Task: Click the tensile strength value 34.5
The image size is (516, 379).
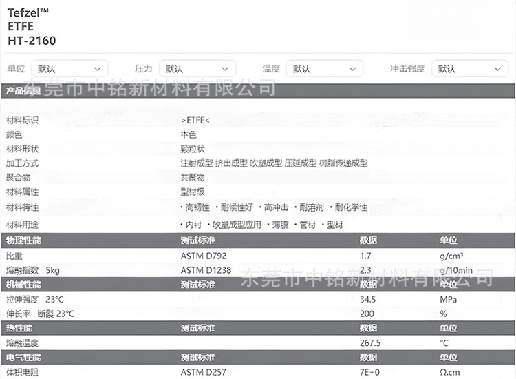Action: [x=367, y=300]
